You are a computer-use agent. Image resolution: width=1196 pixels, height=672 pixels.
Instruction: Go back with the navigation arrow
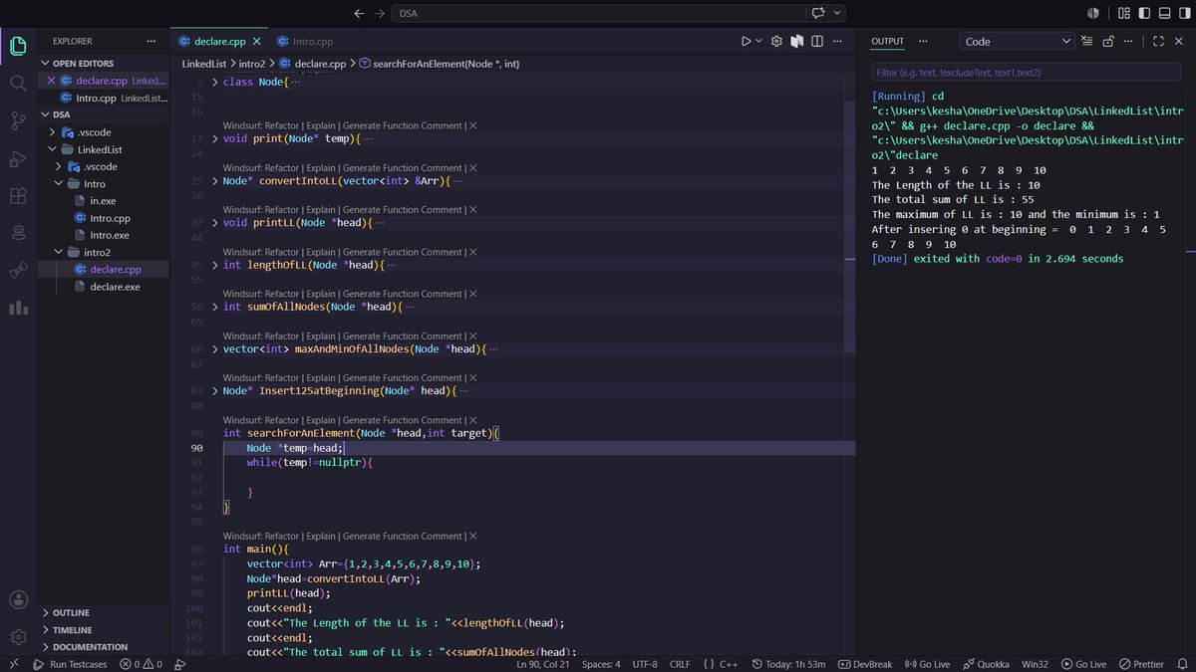[359, 13]
